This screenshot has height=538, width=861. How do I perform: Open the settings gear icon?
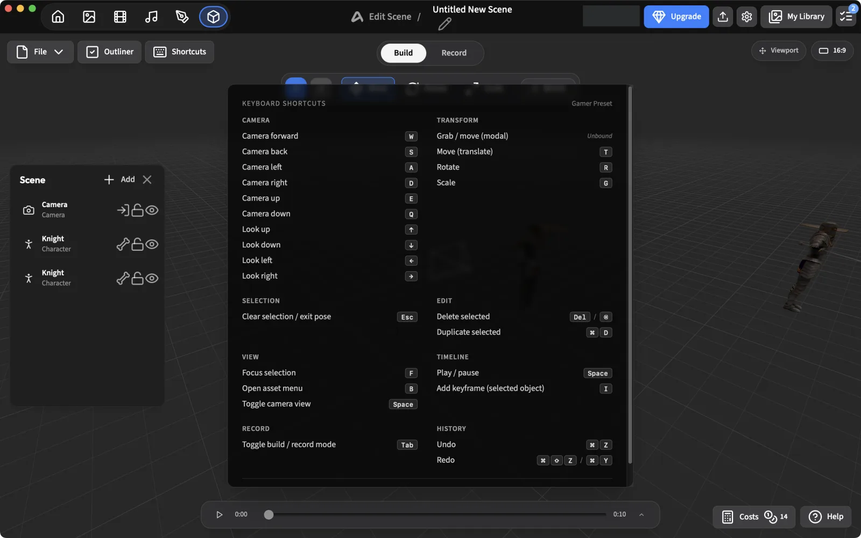coord(746,17)
